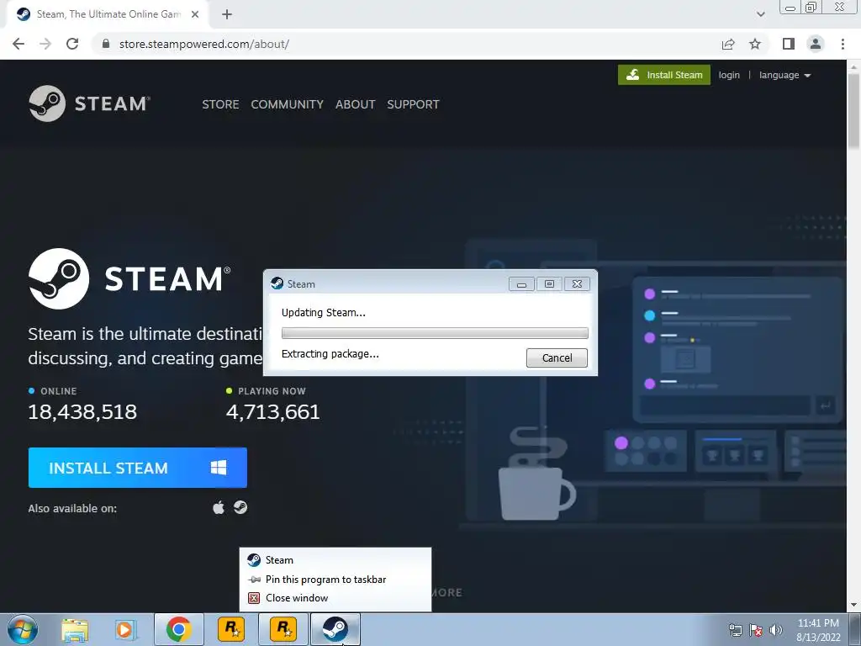Choose Steam in the taskbar jump list
Image resolution: width=861 pixels, height=646 pixels.
tap(335, 559)
